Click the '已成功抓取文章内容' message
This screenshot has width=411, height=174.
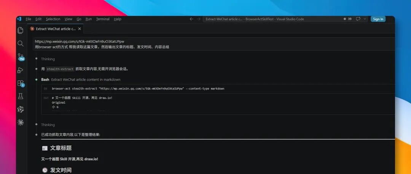click(x=71, y=135)
